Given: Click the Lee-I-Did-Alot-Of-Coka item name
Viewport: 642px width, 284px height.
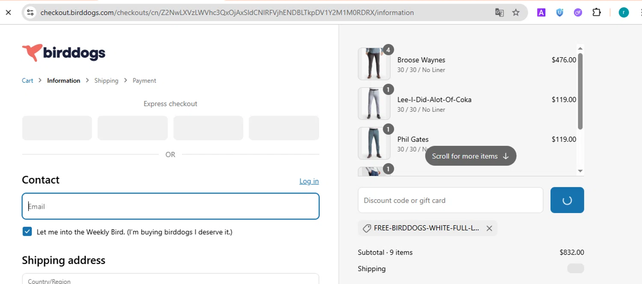Looking at the screenshot, I should tap(434, 100).
